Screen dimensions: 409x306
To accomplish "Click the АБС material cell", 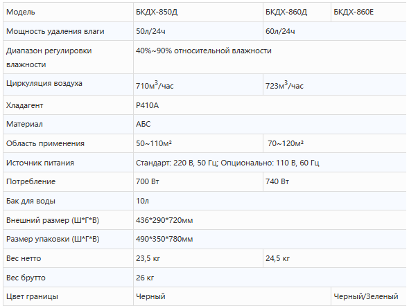I will [270, 124].
